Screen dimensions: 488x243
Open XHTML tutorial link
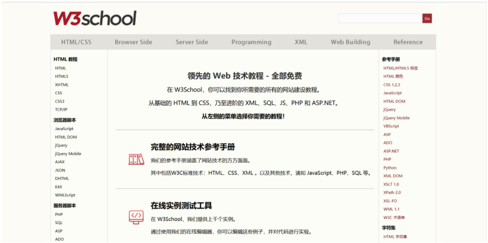[x=61, y=85]
